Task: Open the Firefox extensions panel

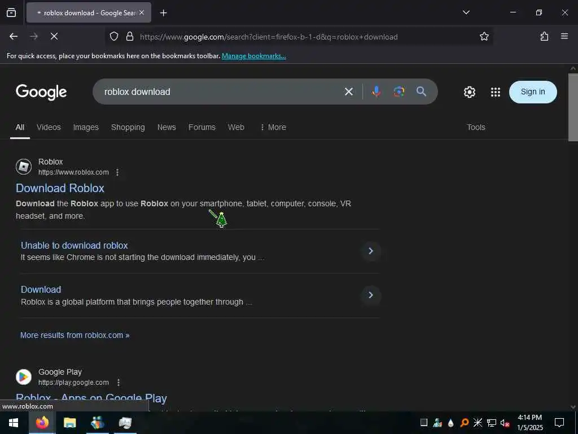Action: pyautogui.click(x=544, y=36)
